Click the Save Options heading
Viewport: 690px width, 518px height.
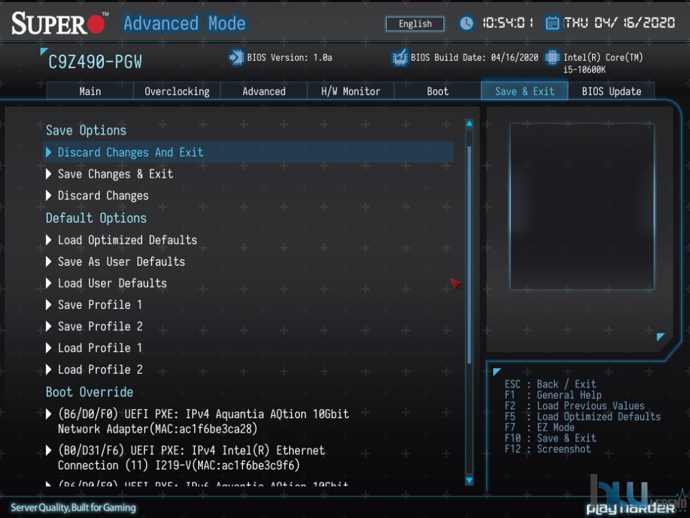pyautogui.click(x=86, y=131)
